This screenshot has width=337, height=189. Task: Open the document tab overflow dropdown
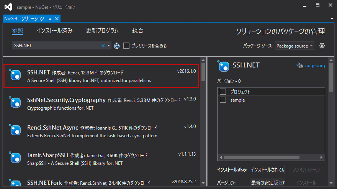(332, 19)
